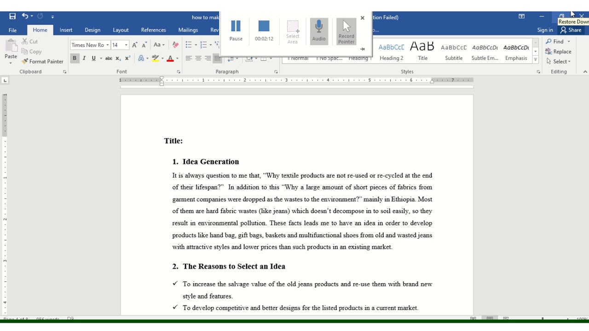Toggle superscript formatting
Screen dimensions: 589x331
pyautogui.click(x=128, y=58)
